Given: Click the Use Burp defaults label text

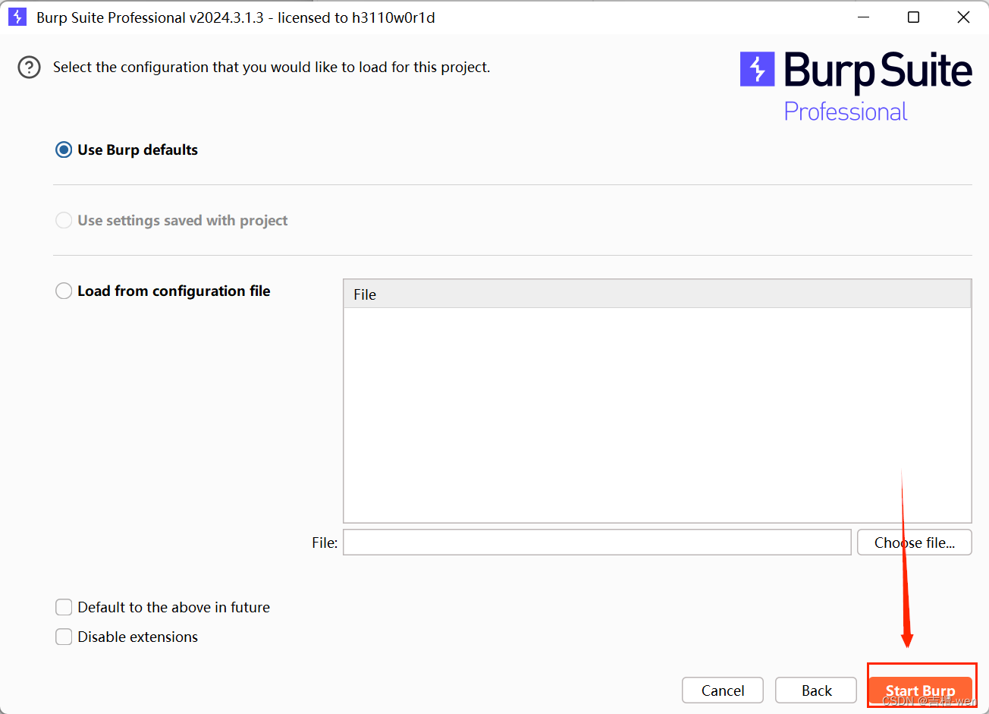Looking at the screenshot, I should point(137,149).
